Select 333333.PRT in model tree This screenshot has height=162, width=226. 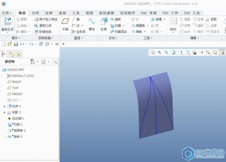(13, 70)
